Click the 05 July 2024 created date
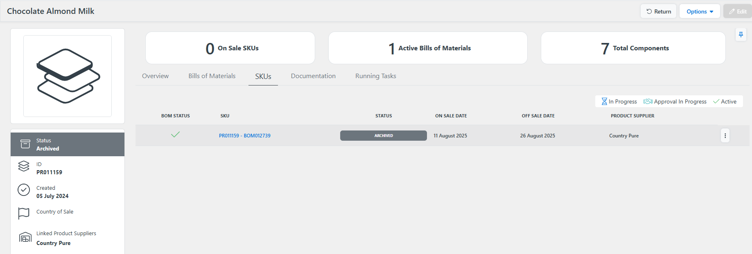The height and width of the screenshot is (254, 752). tap(52, 196)
